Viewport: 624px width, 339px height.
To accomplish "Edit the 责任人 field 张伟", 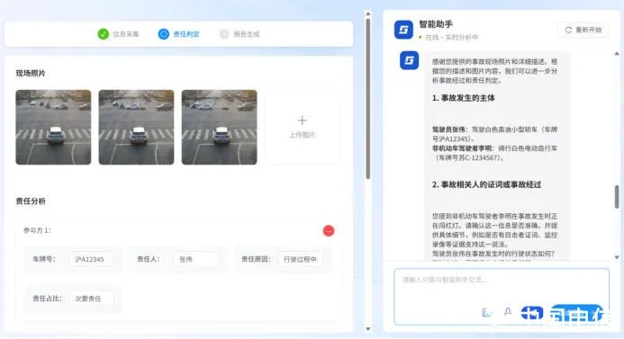I will (195, 259).
